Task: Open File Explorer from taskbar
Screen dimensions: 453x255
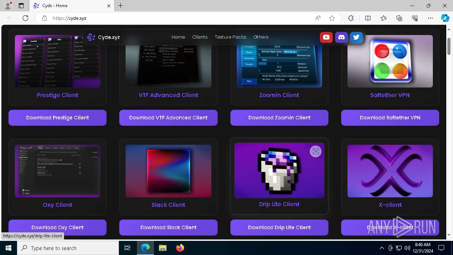Action: pos(162,248)
